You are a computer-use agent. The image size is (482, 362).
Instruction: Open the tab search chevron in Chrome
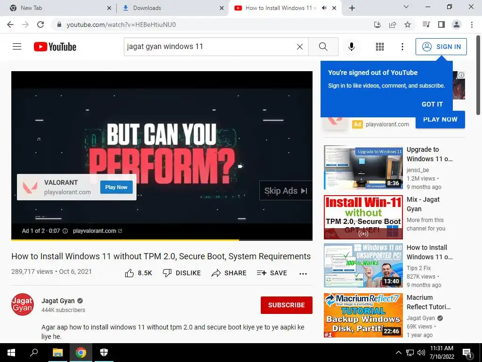pos(406,7)
